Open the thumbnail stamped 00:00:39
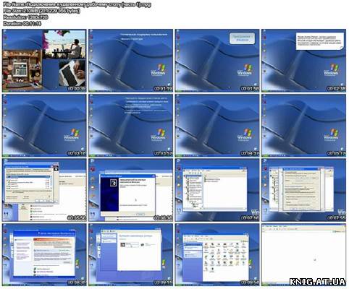Viewport: 349px width, 289px height. click(44, 61)
